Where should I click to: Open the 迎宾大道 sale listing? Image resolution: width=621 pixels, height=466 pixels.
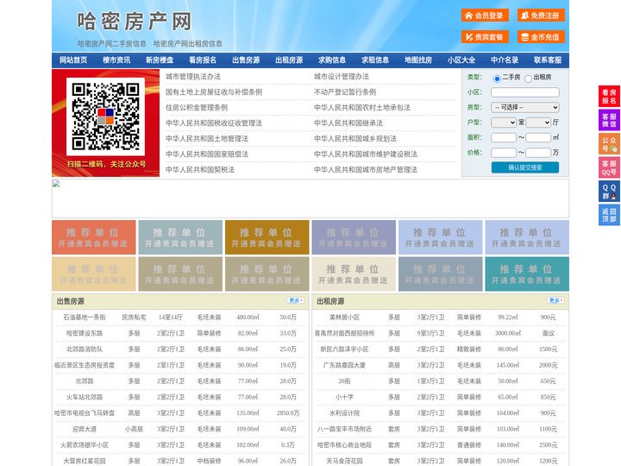coord(85,429)
